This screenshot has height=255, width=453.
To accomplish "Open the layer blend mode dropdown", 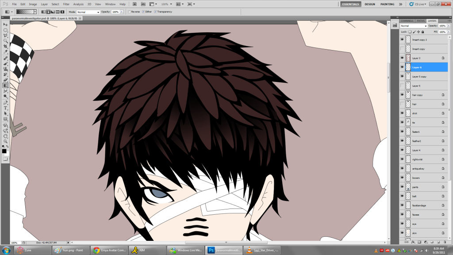I will tap(414, 26).
